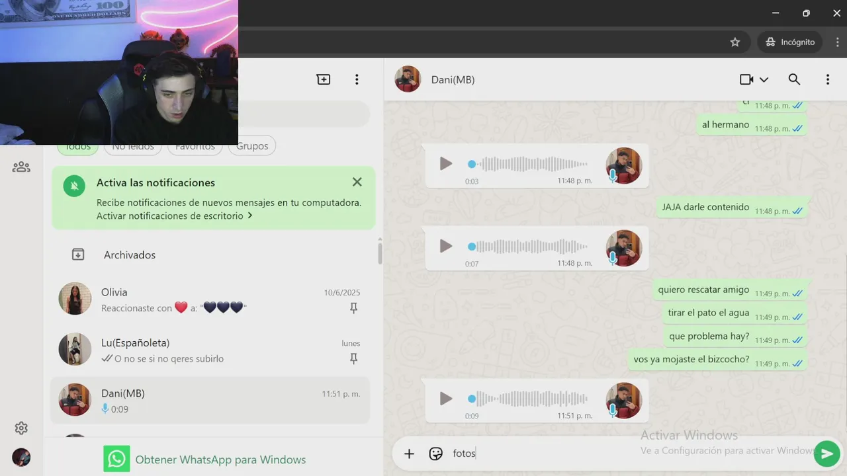The image size is (847, 476).
Task: Click the 11:51 p. m. time on Dani(MB) row
Action: point(341,394)
